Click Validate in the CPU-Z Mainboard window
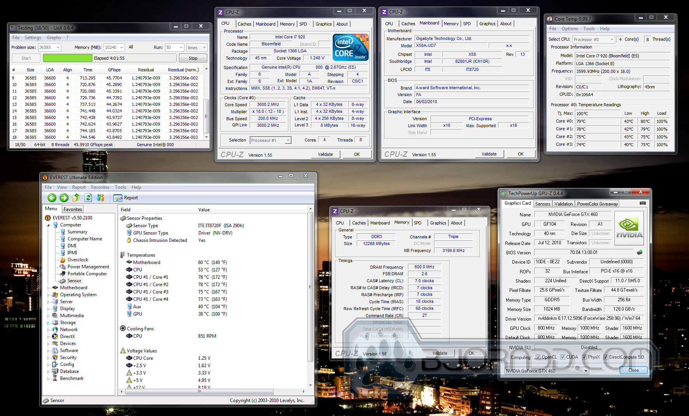The width and height of the screenshot is (689, 416). tap(489, 154)
